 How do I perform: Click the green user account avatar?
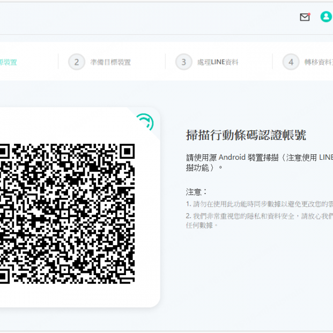click(x=325, y=17)
